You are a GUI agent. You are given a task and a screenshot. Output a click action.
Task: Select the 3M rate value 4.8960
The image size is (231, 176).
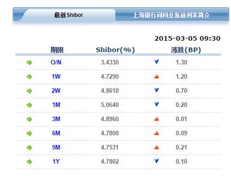coord(110,119)
